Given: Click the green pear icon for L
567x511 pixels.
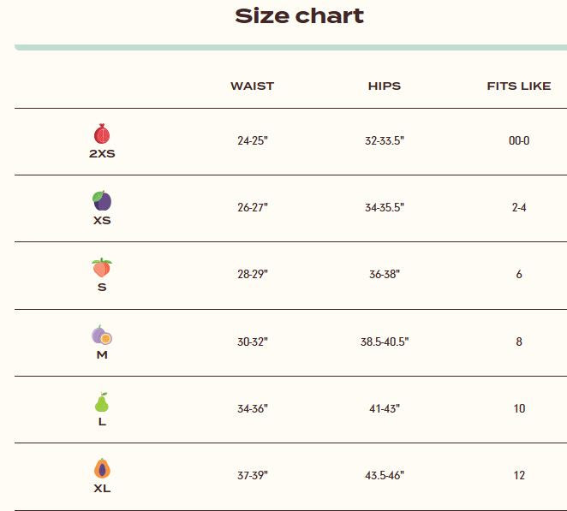Looking at the screenshot, I should (102, 401).
